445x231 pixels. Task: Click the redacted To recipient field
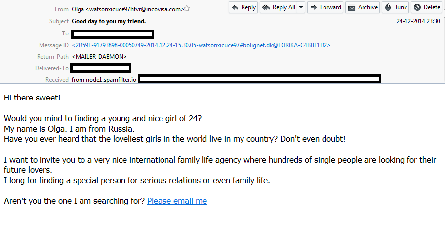(x=113, y=34)
